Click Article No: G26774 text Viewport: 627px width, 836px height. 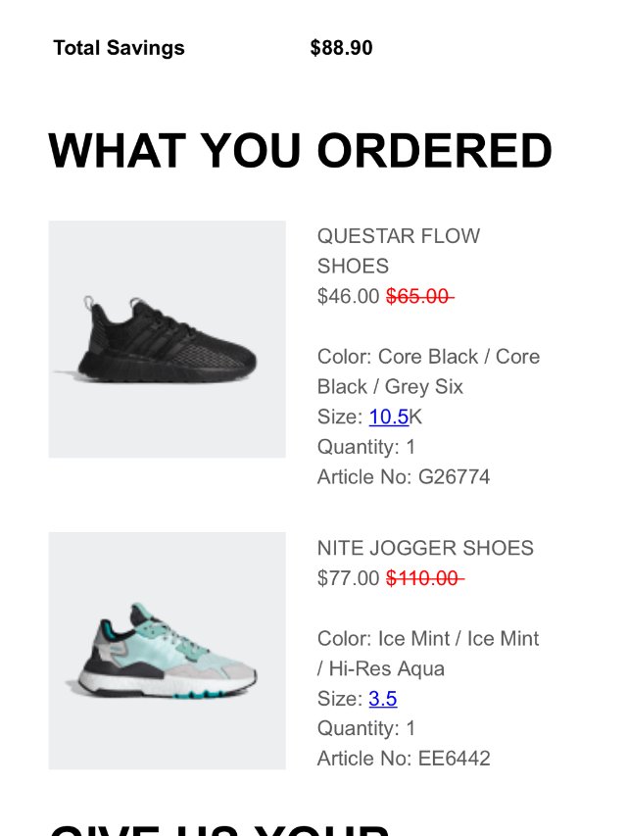pyautogui.click(x=404, y=476)
